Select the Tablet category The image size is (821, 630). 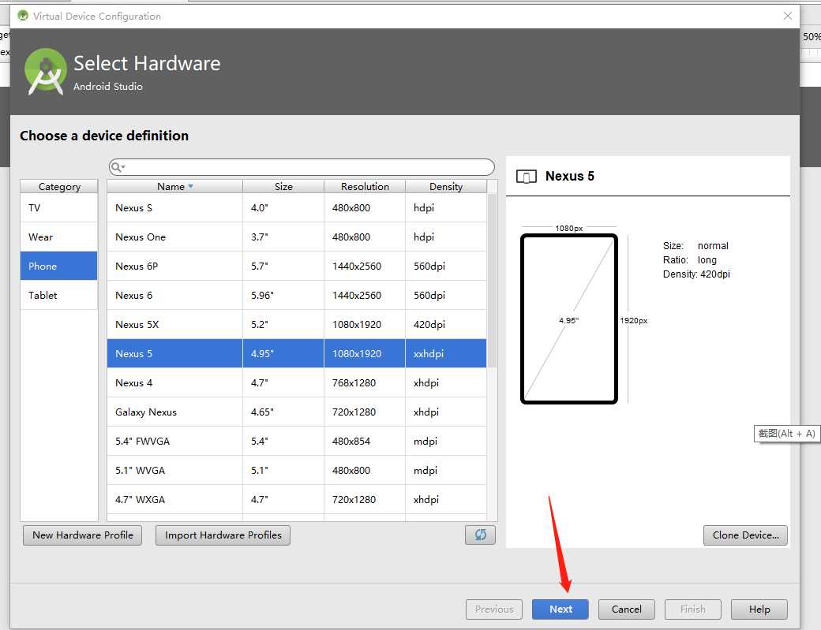coord(59,296)
